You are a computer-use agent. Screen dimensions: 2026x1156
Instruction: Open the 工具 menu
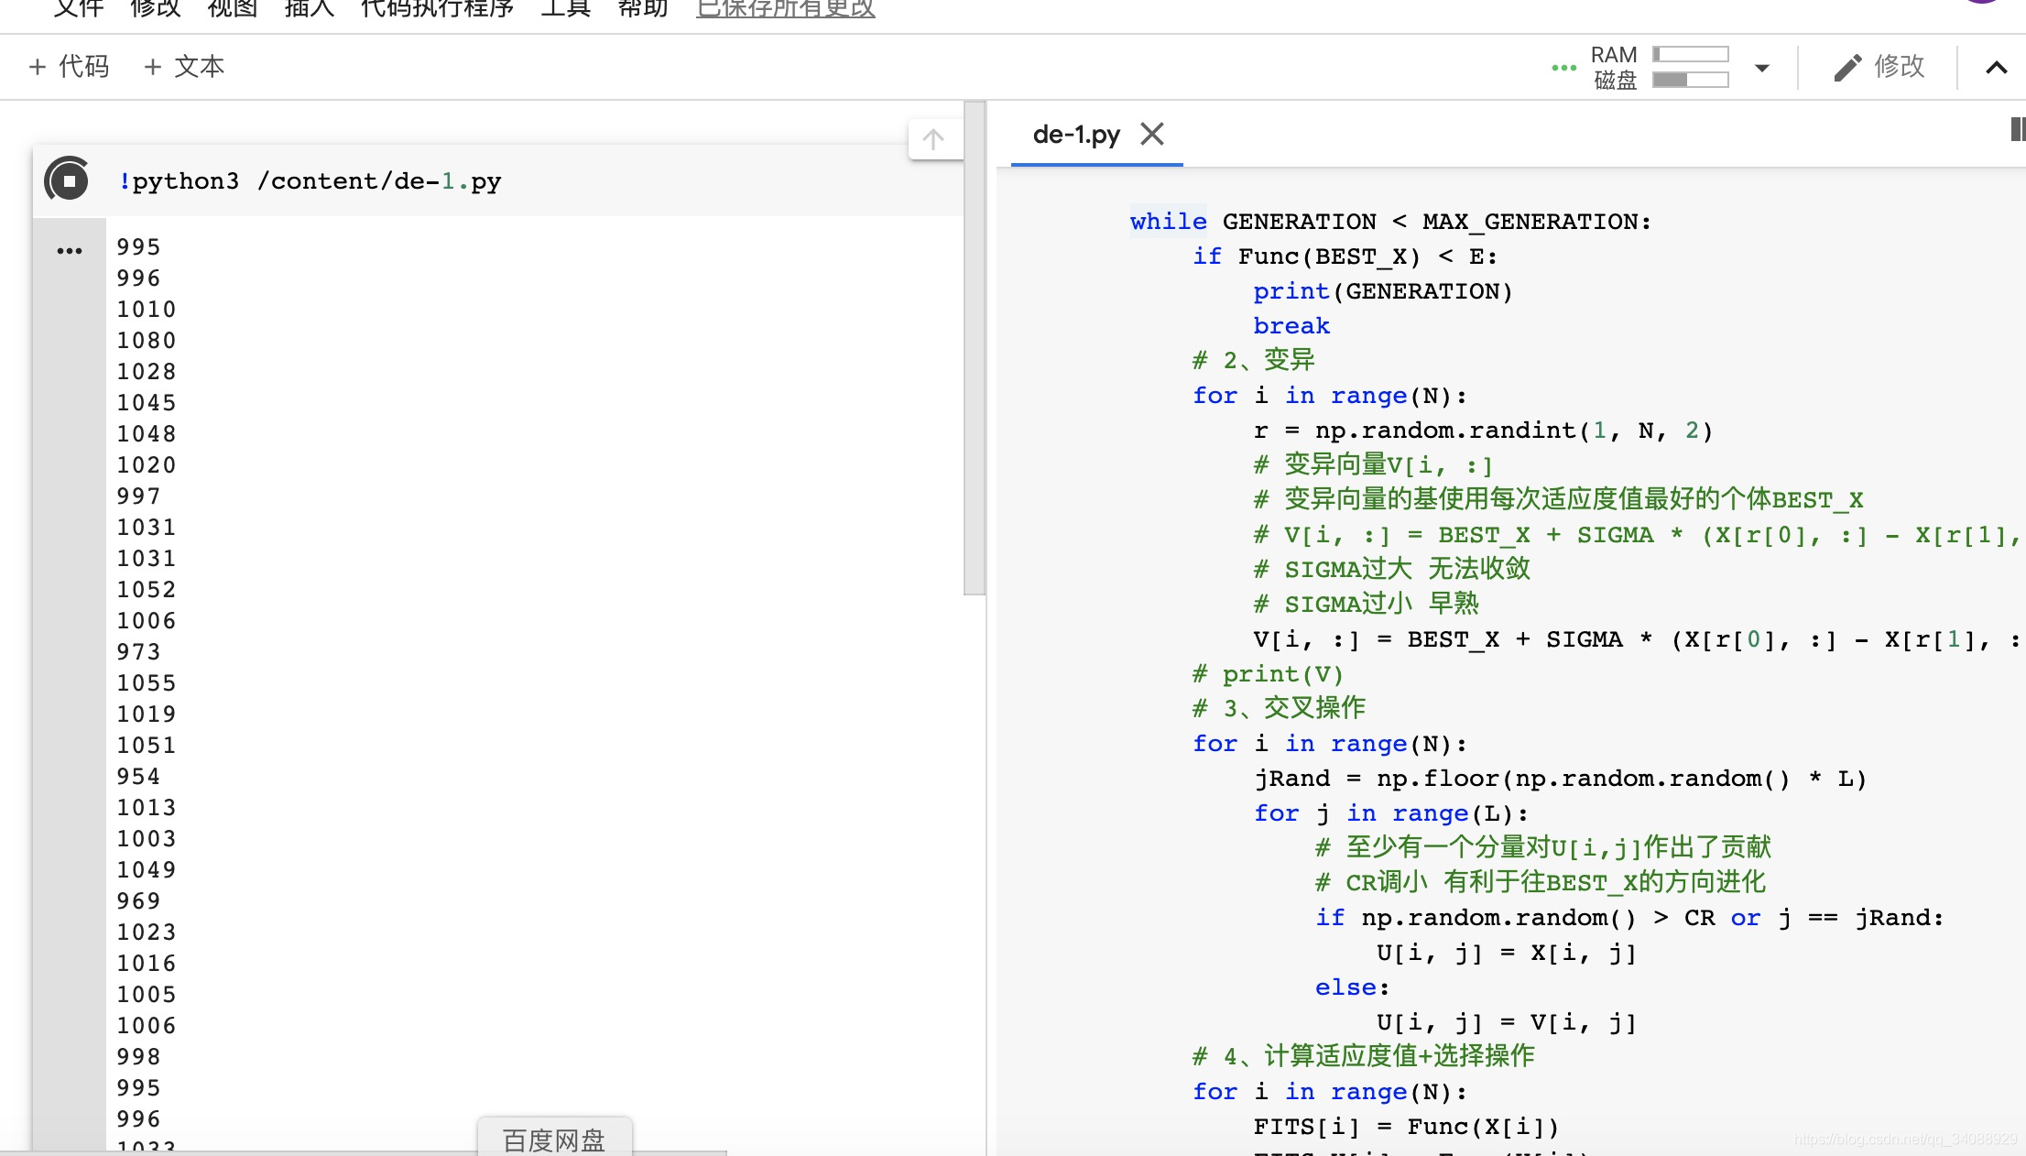click(x=565, y=9)
